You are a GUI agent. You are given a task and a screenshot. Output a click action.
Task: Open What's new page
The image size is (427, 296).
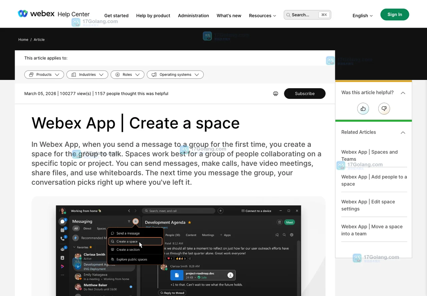click(x=229, y=16)
